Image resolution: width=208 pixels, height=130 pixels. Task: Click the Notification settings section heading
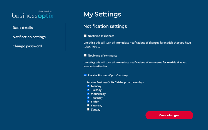[x=105, y=26]
